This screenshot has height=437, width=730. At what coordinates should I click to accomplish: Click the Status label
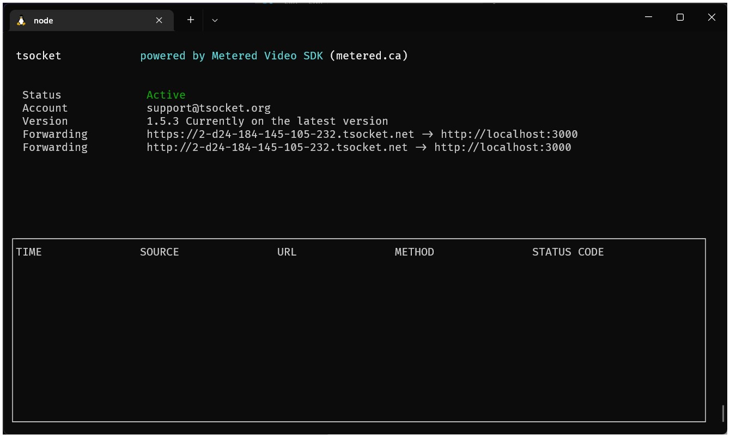coord(42,95)
